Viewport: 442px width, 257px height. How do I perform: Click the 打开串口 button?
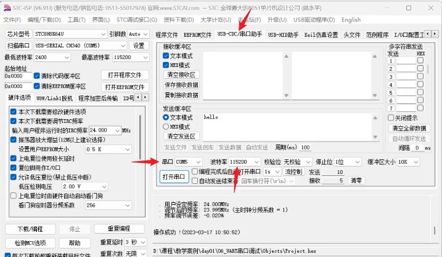point(174,176)
